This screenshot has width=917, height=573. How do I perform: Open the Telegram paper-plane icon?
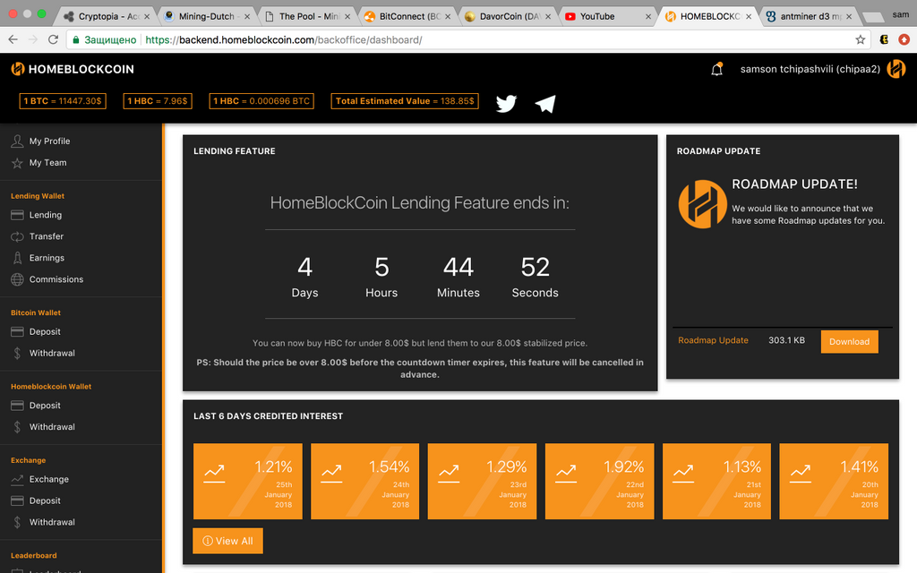(545, 104)
